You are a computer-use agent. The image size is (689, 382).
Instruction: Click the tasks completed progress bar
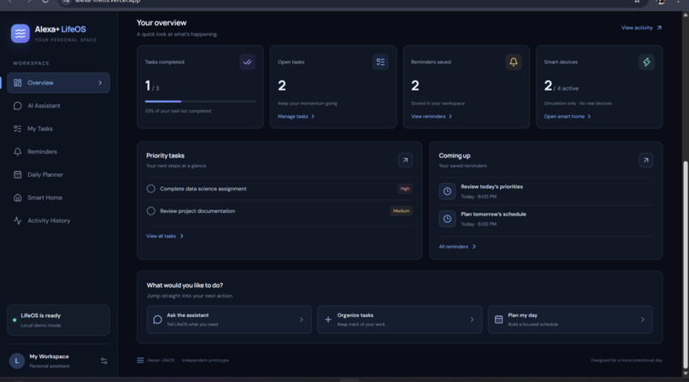[200, 102]
